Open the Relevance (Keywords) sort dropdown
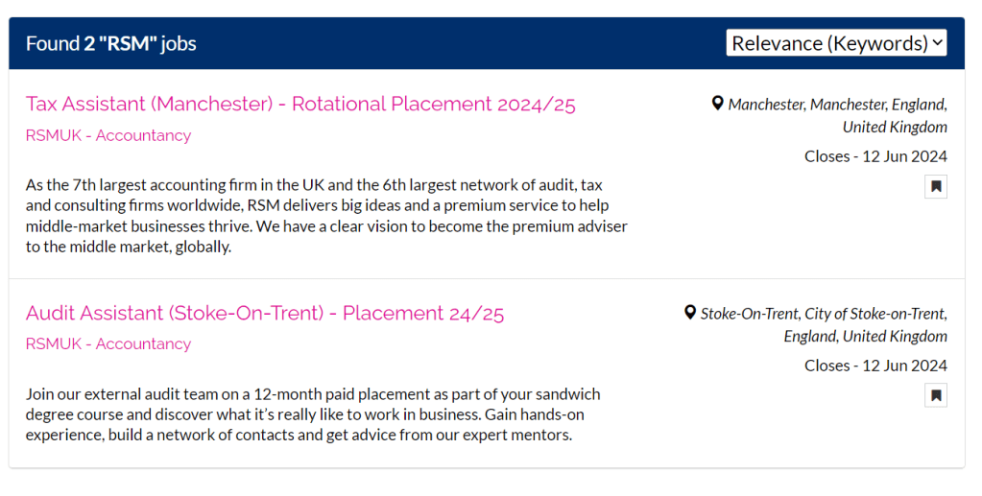Screen dimensions: 982x496 (836, 43)
